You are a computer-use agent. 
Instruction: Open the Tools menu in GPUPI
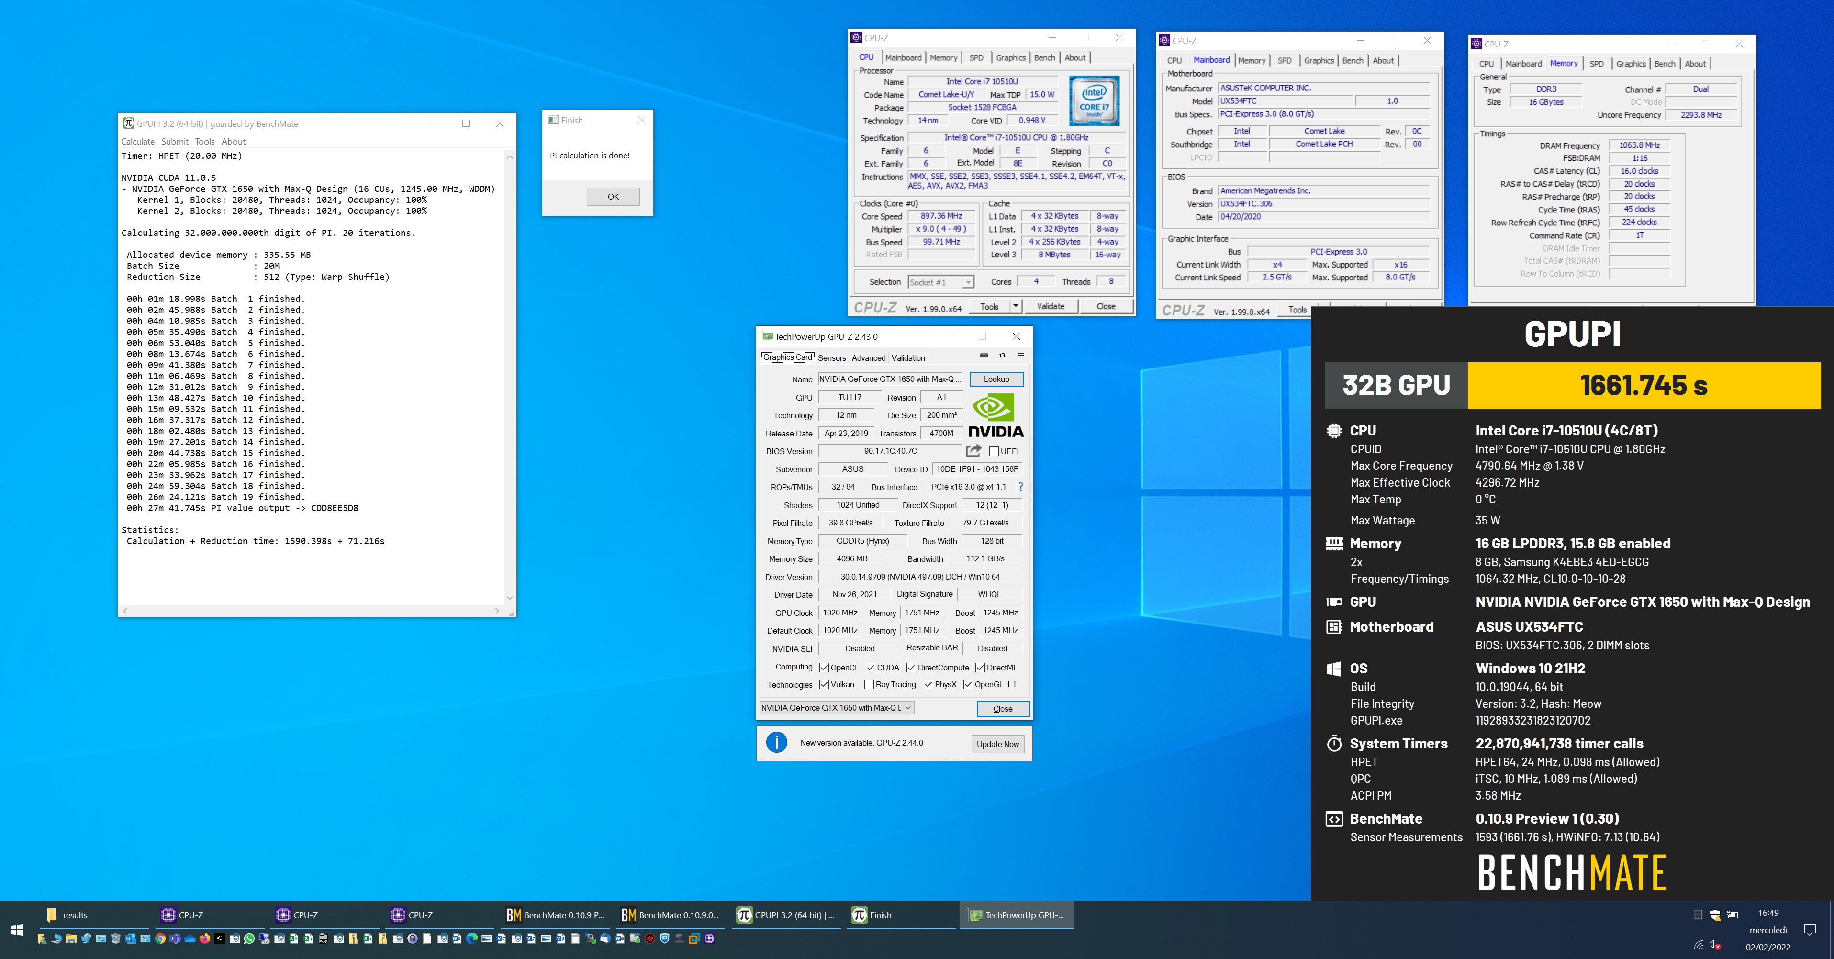click(204, 141)
